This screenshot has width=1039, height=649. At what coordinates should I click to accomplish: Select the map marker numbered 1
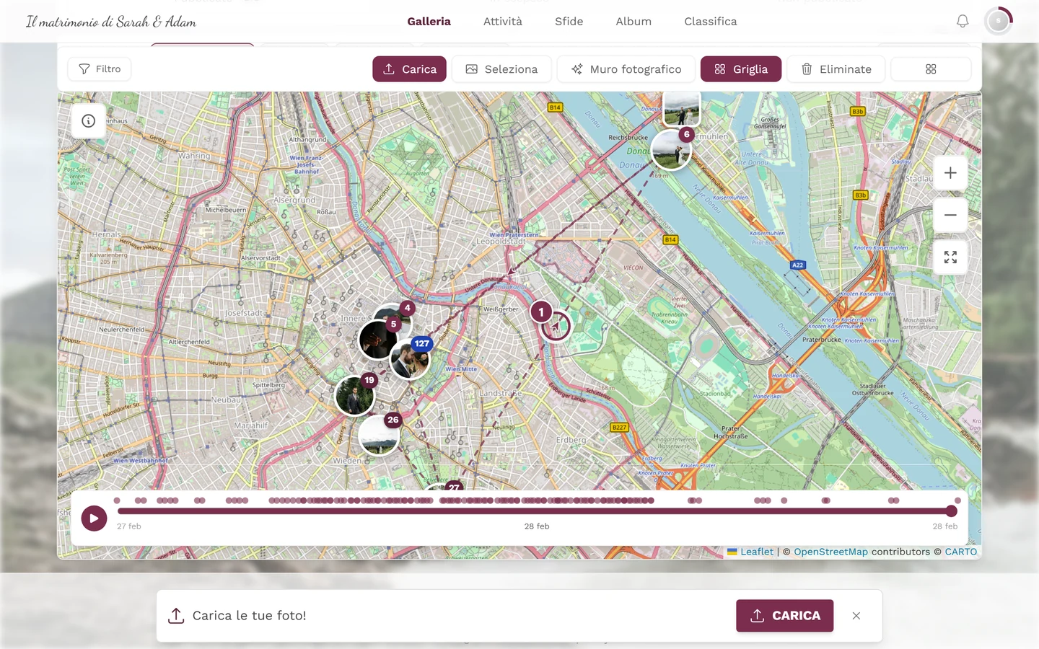pos(541,312)
